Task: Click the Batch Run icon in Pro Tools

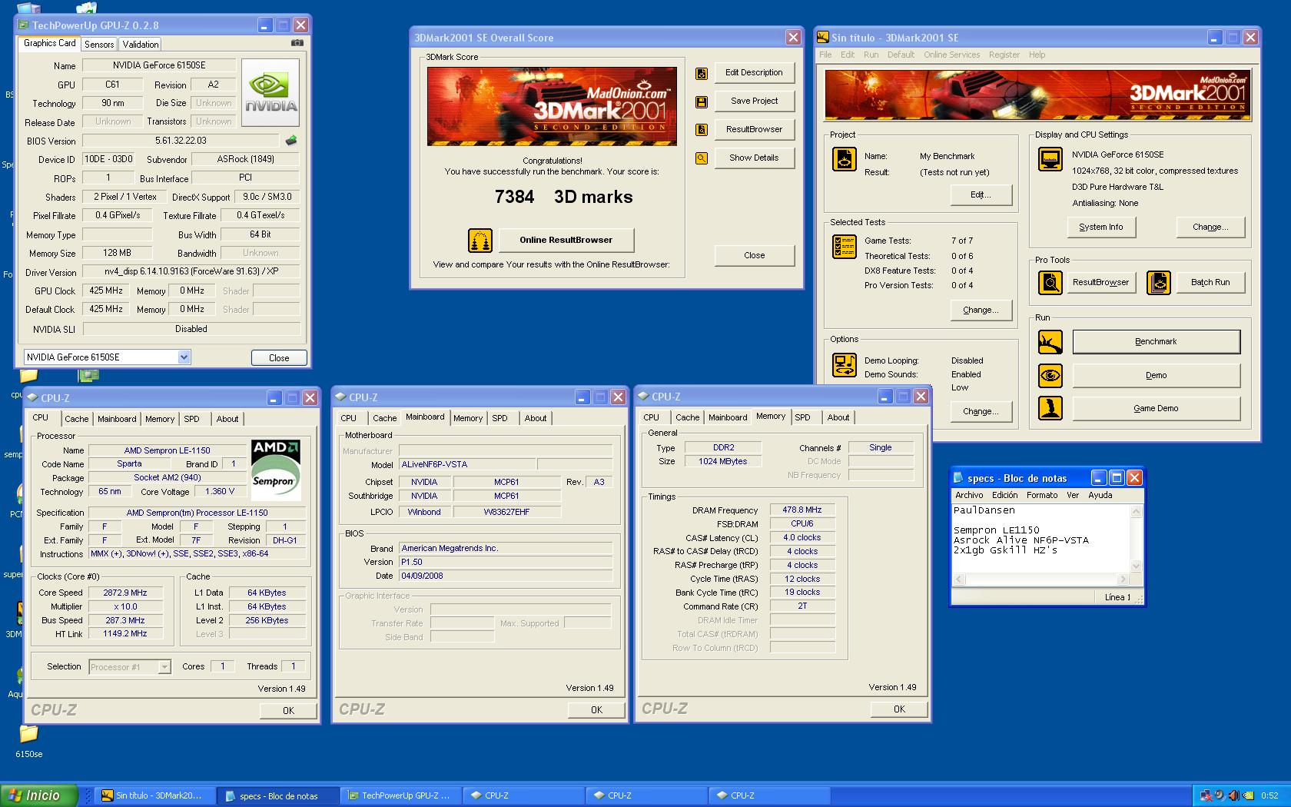Action: click(1158, 283)
